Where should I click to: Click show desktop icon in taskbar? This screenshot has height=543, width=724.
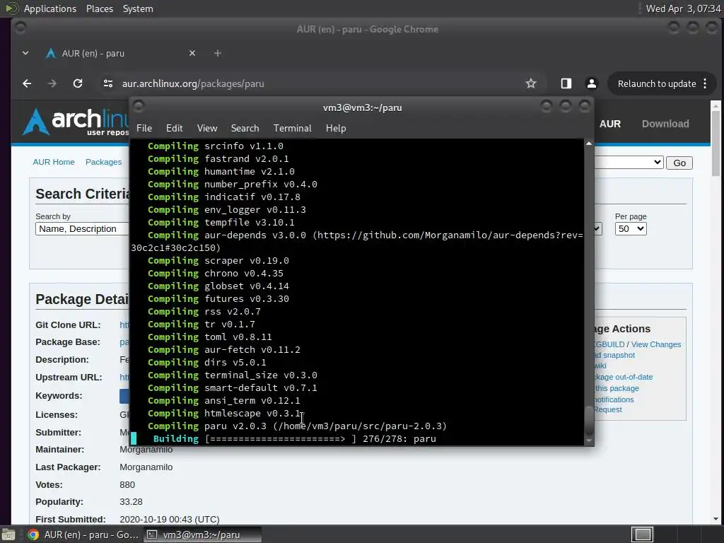(x=8, y=535)
